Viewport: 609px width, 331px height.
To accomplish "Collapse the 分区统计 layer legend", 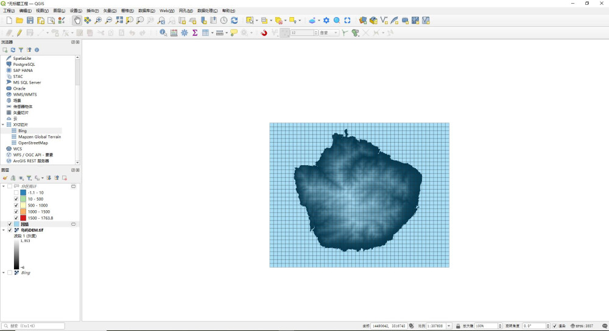I will click(4, 187).
